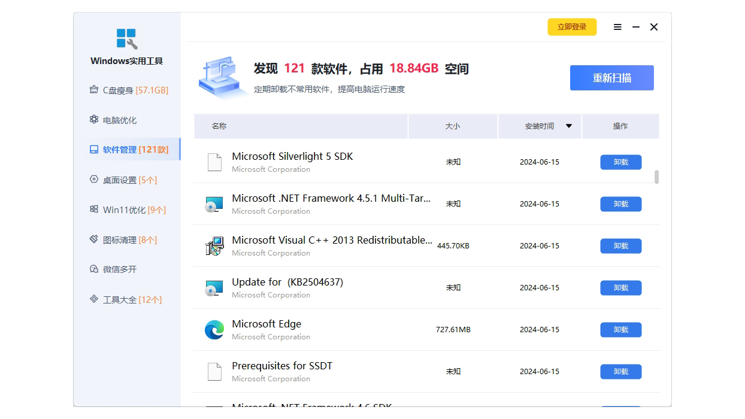Viewport: 745px width, 419px height.
Task: Toggle sort arrow next to 安装时间
Action: [569, 126]
